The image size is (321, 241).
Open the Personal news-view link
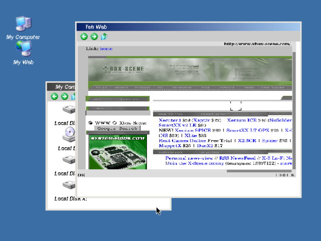[189, 158]
